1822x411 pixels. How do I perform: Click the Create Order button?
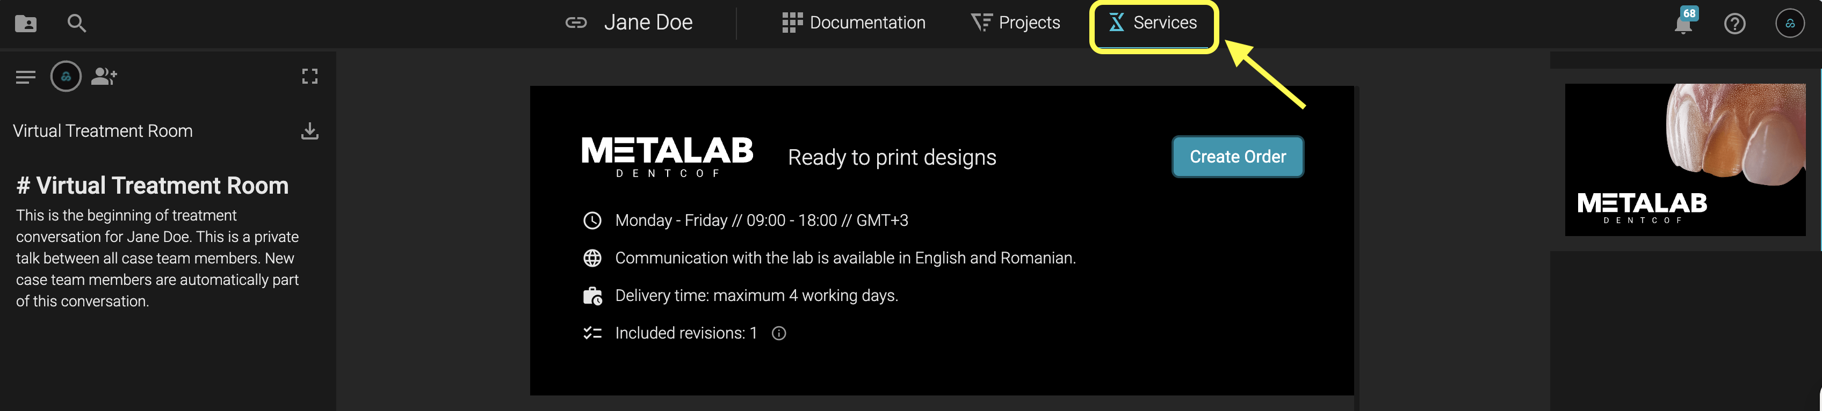tap(1237, 157)
